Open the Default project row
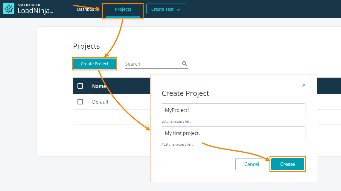341x191 pixels. pos(100,102)
